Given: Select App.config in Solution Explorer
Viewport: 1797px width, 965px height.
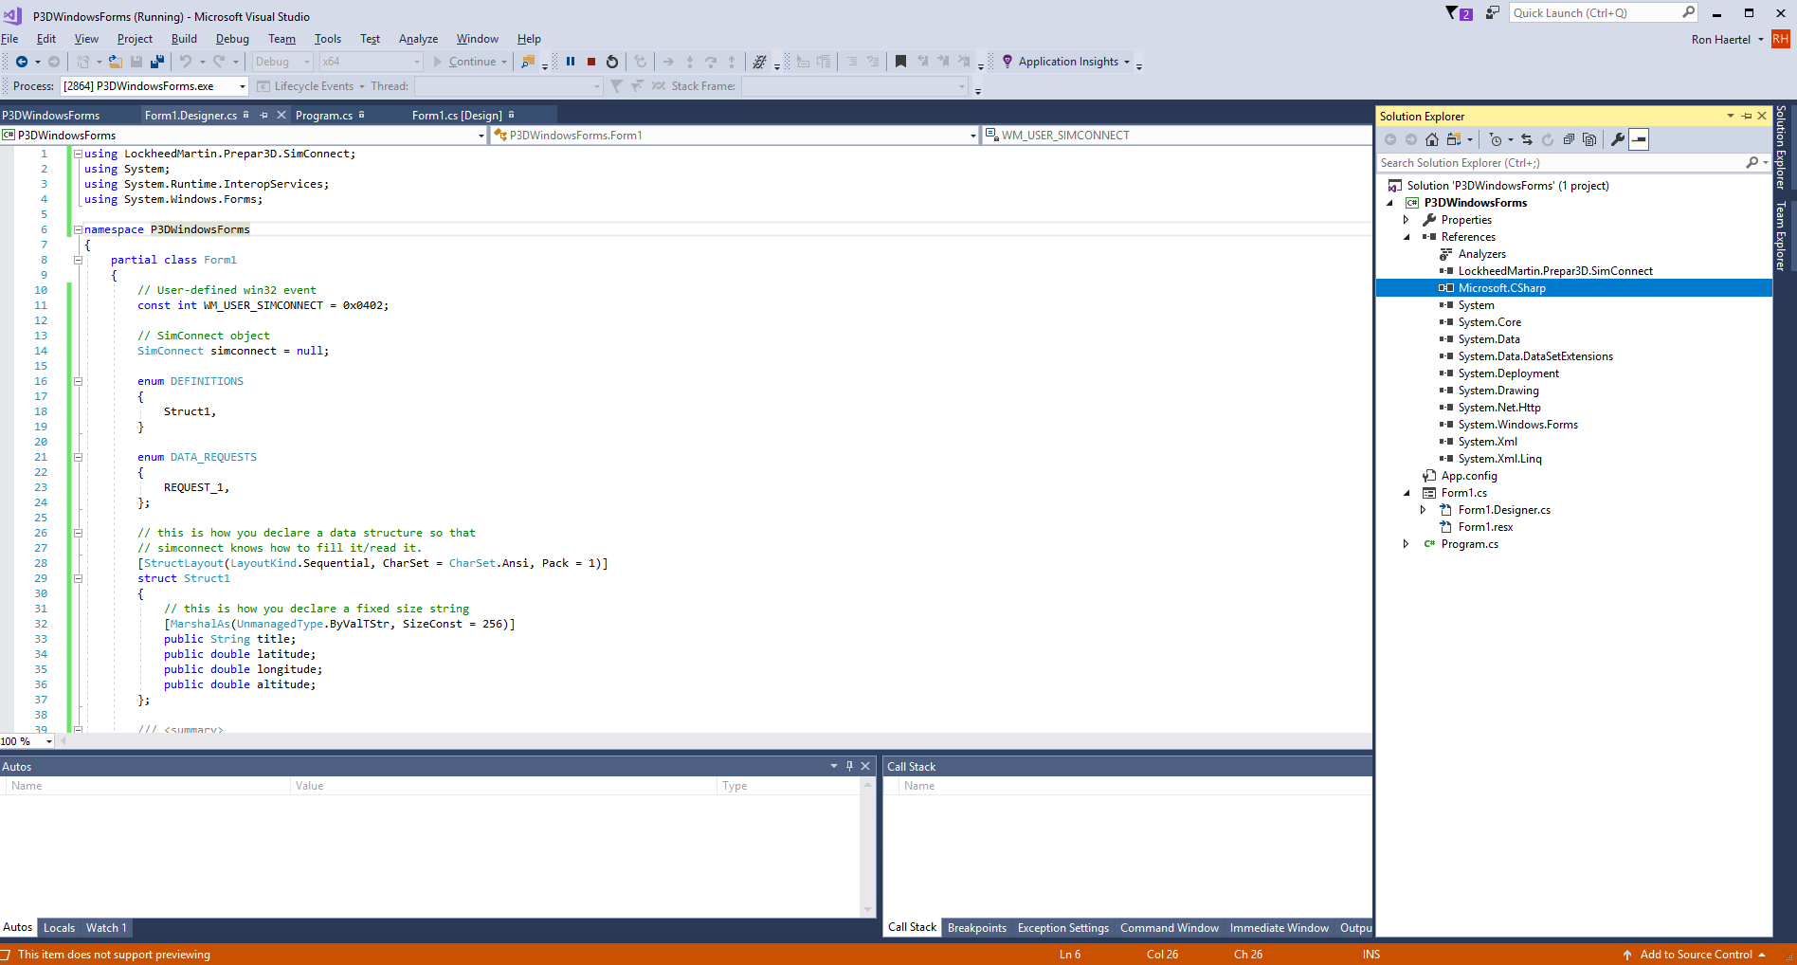Looking at the screenshot, I should click(1469, 476).
